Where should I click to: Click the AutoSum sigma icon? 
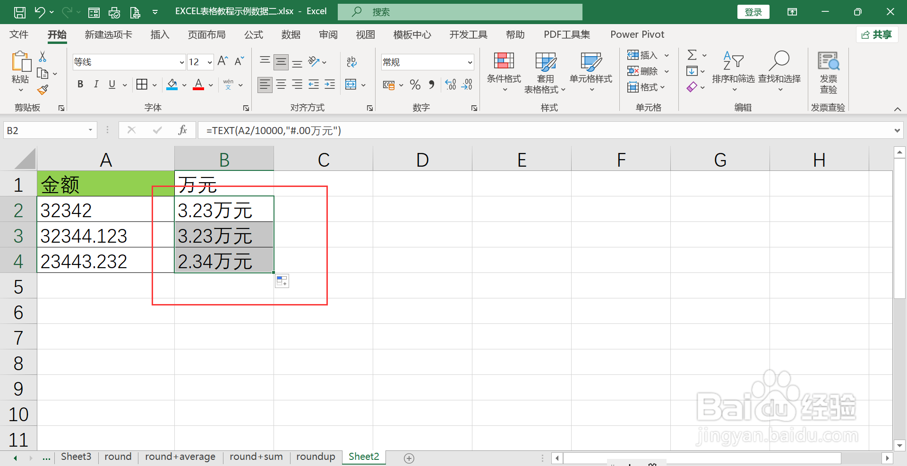(692, 55)
